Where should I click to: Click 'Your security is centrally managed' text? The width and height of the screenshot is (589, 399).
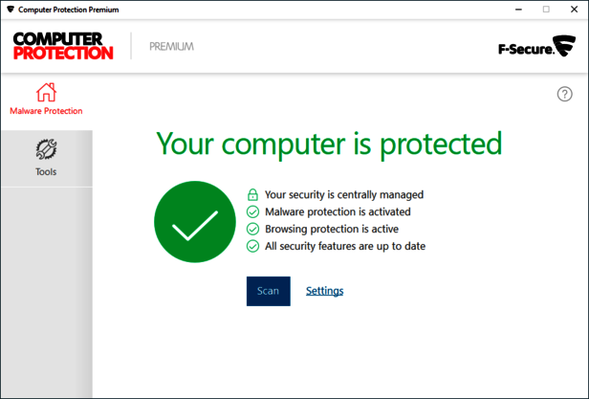point(343,194)
